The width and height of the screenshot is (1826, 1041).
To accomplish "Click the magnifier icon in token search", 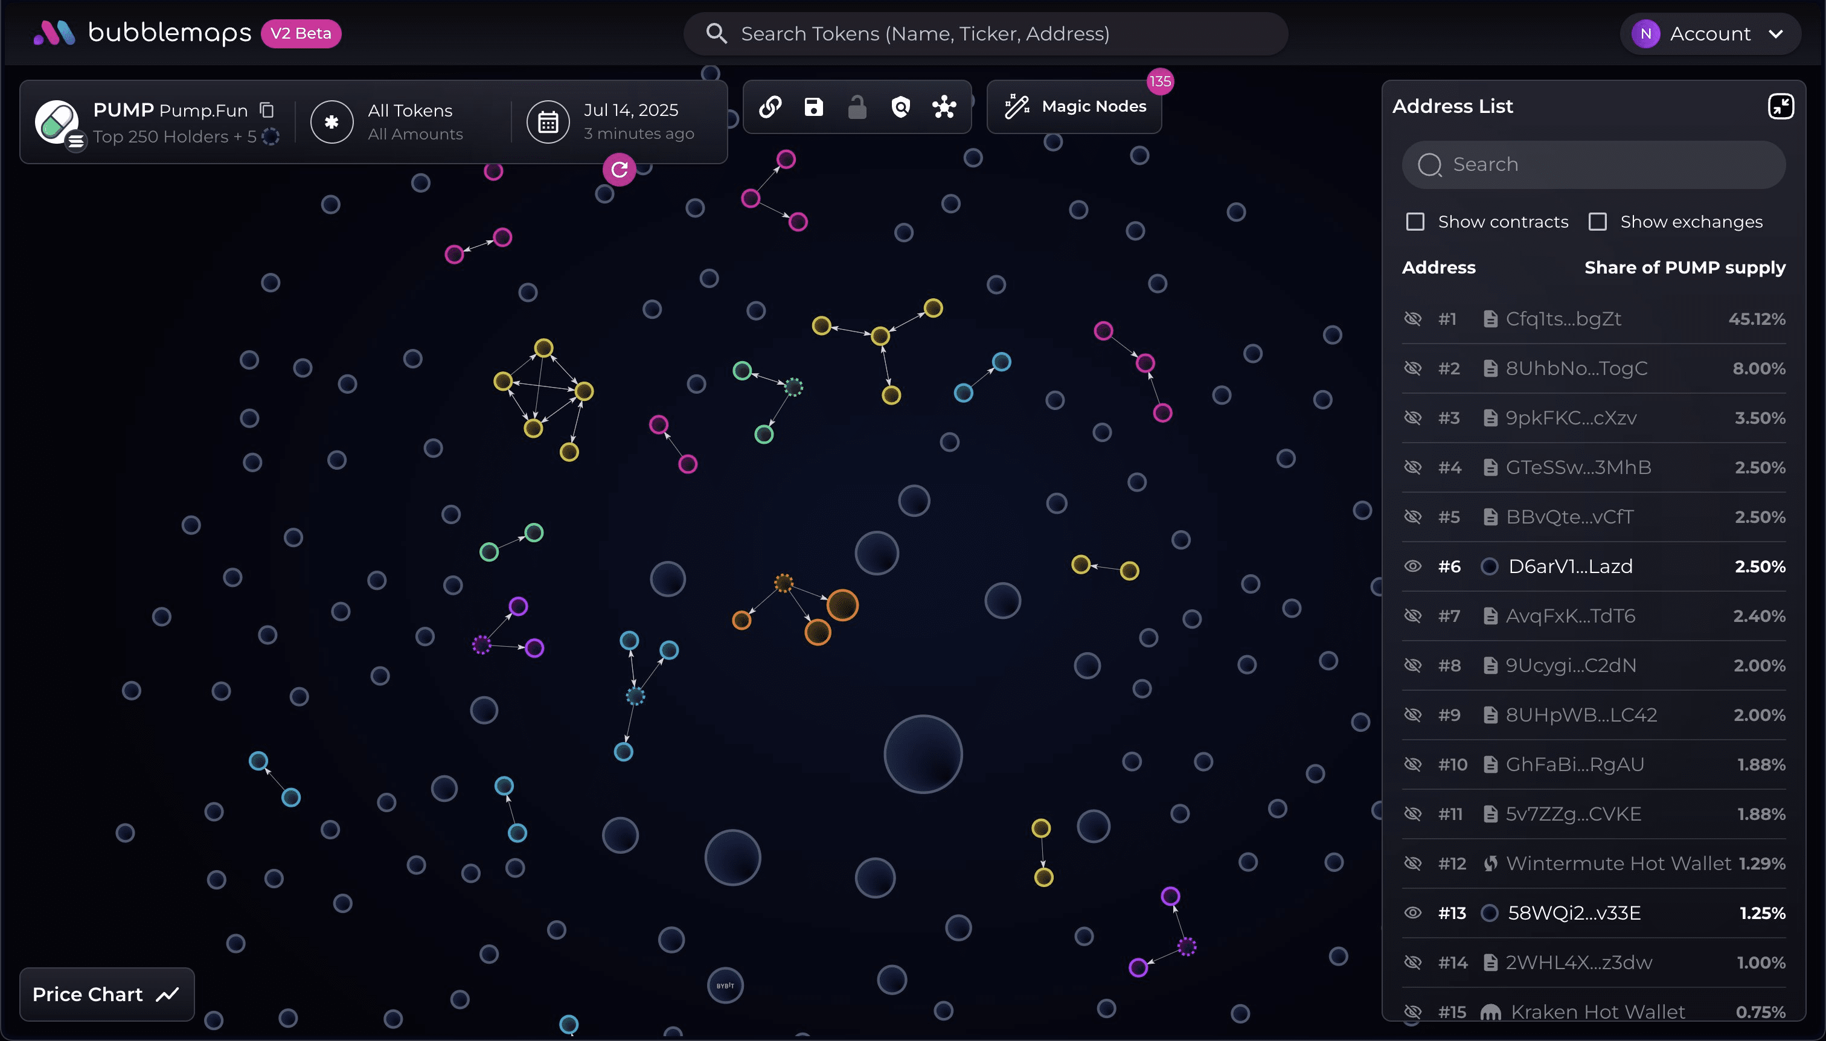I will (x=716, y=34).
